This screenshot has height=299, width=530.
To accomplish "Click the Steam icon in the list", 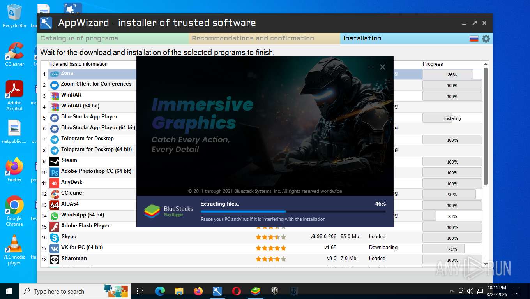I will (55, 161).
